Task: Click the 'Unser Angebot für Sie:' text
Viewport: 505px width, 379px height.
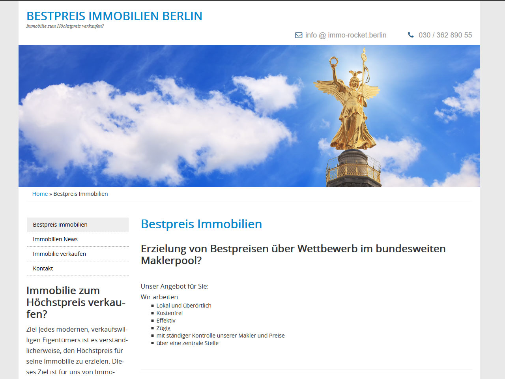Action: click(x=175, y=286)
